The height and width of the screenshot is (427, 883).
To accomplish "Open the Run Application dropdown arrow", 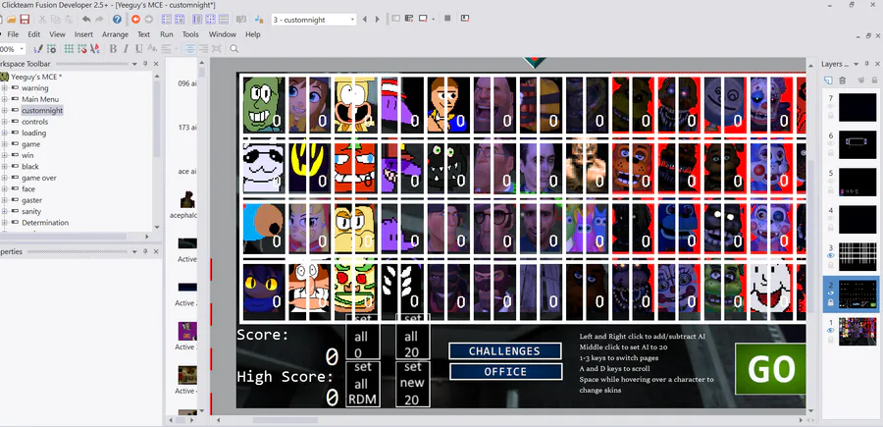I will [433, 20].
